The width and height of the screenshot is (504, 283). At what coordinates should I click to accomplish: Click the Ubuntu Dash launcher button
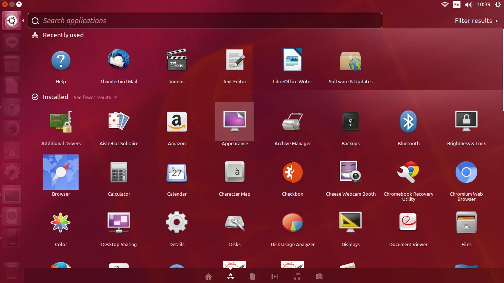point(12,21)
